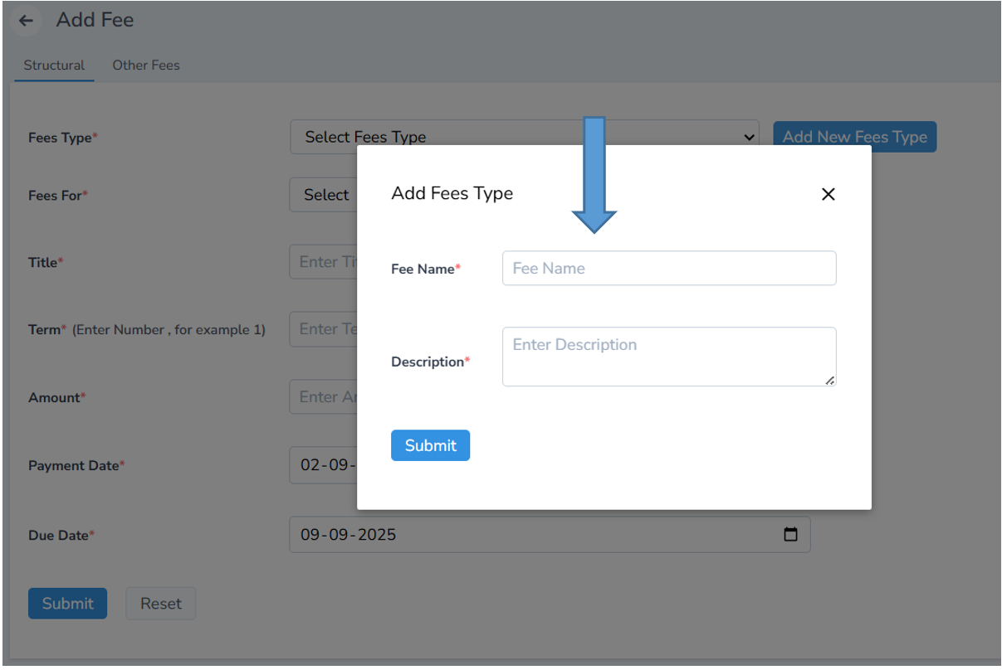
Task: Click the dropdown chevron on Select Fees Type
Action: coord(748,137)
